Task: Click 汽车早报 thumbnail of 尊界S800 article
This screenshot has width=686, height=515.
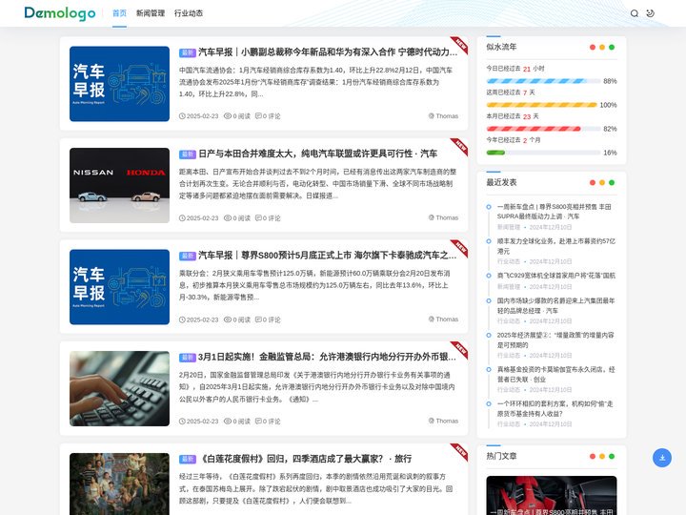Action: coord(119,287)
